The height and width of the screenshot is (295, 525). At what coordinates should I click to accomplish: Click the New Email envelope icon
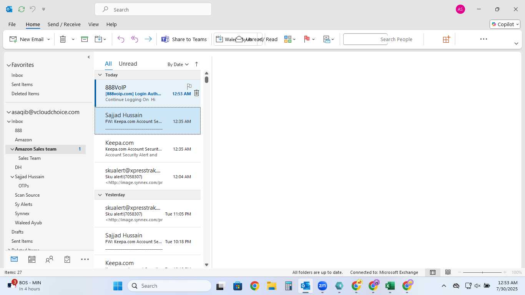(13, 39)
